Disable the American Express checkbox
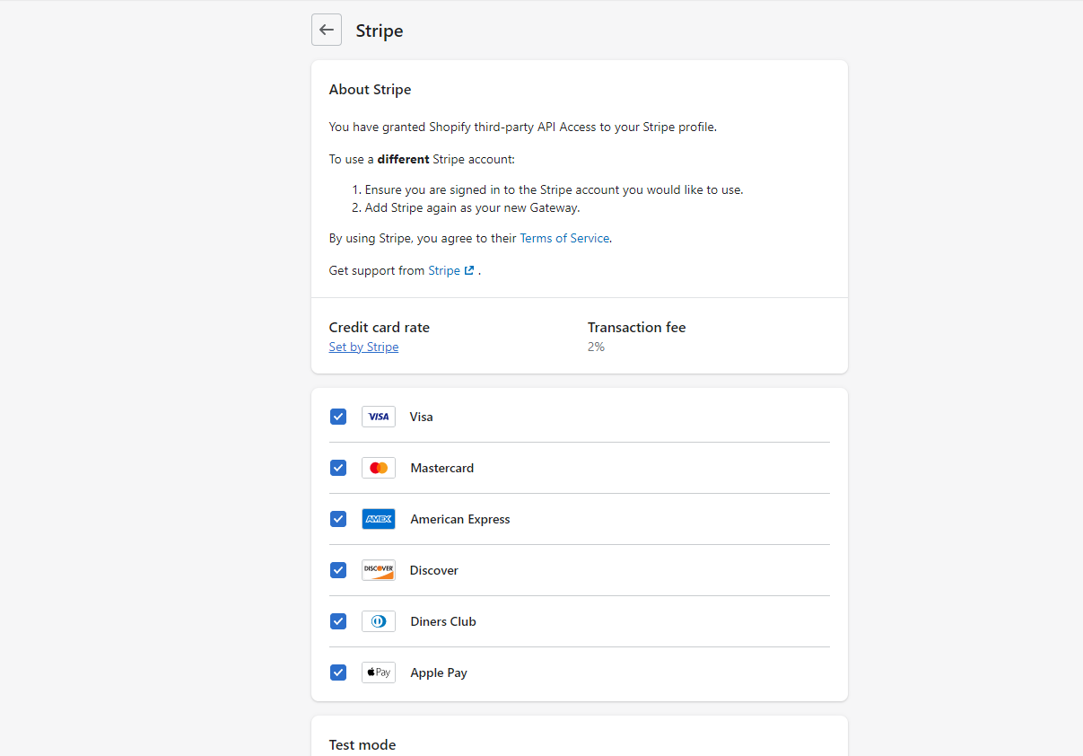Viewport: 1083px width, 756px height. pyautogui.click(x=338, y=519)
